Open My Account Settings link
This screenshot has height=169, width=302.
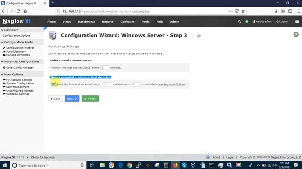click(19, 80)
